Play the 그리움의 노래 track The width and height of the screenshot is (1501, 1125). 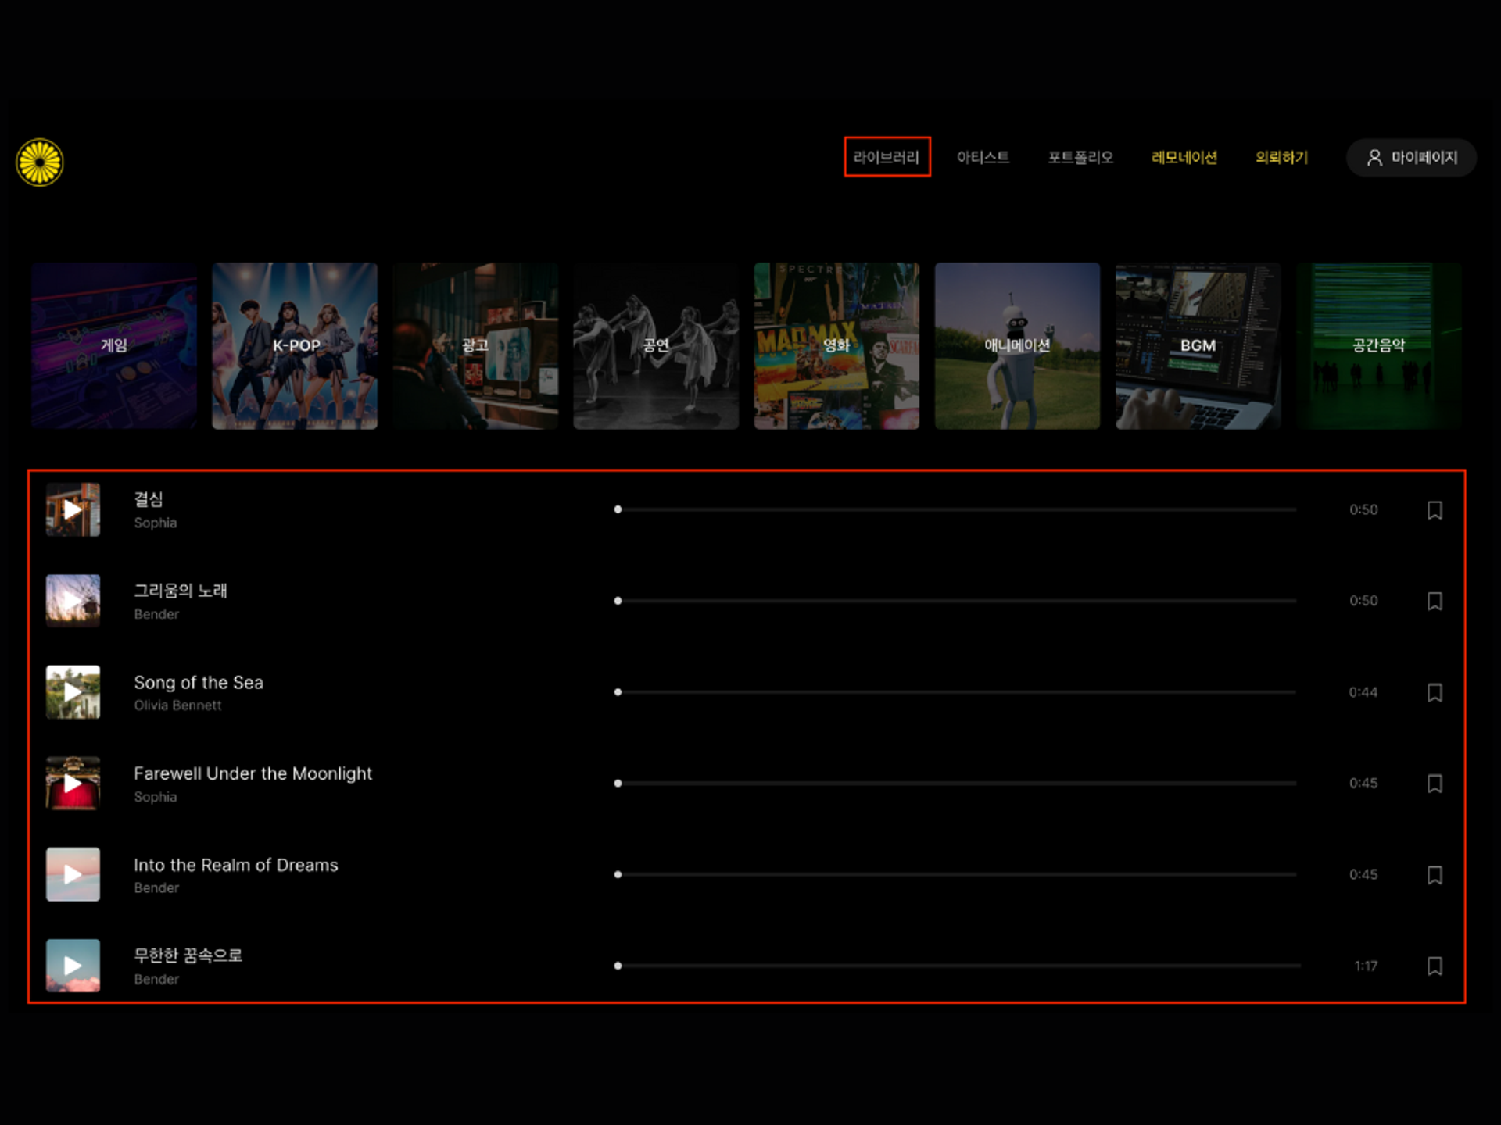[73, 601]
